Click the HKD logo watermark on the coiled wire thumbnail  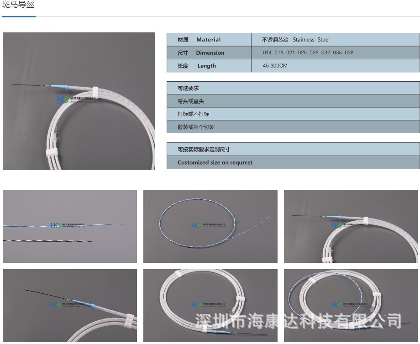(x=196, y=225)
